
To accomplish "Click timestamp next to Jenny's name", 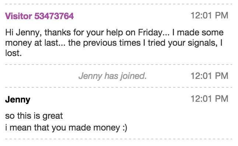I will click(x=209, y=99).
